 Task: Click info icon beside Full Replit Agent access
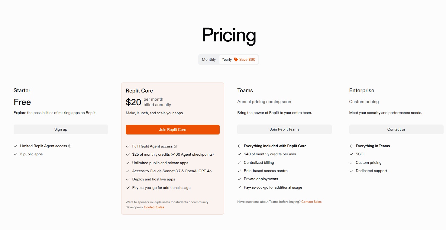tap(175, 146)
